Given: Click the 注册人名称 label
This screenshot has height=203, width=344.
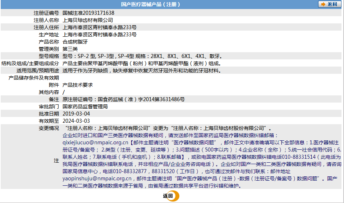Looking at the screenshot, I should [x=46, y=20].
